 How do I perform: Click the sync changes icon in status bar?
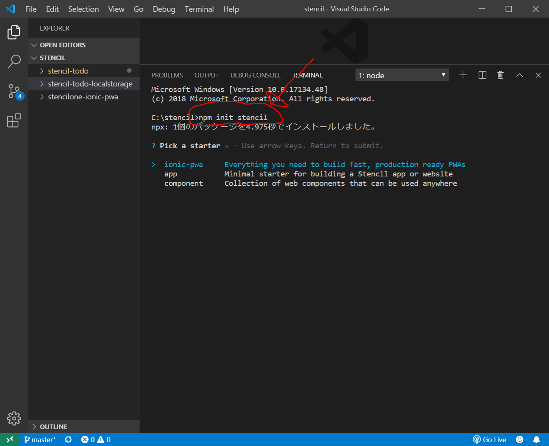[68, 439]
